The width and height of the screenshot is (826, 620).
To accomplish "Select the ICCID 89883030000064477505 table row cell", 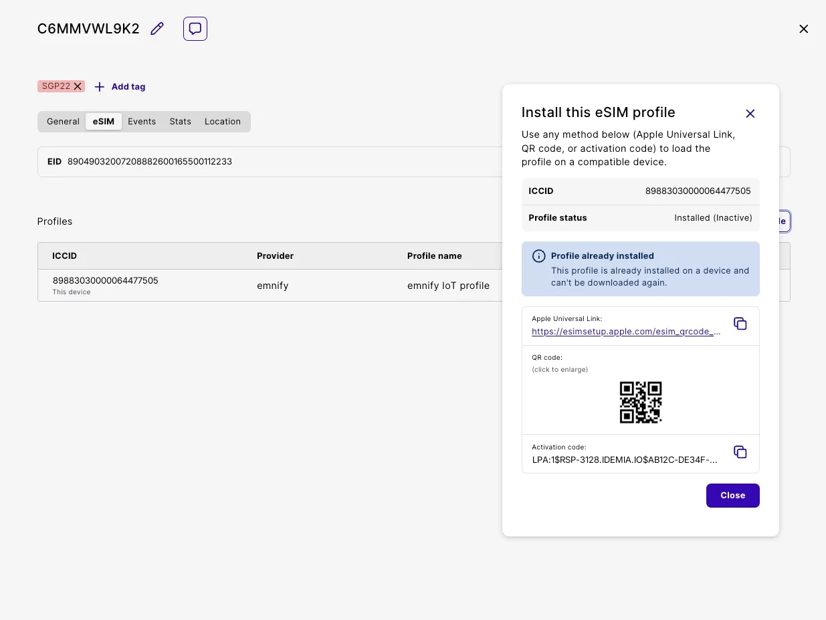I will [106, 281].
